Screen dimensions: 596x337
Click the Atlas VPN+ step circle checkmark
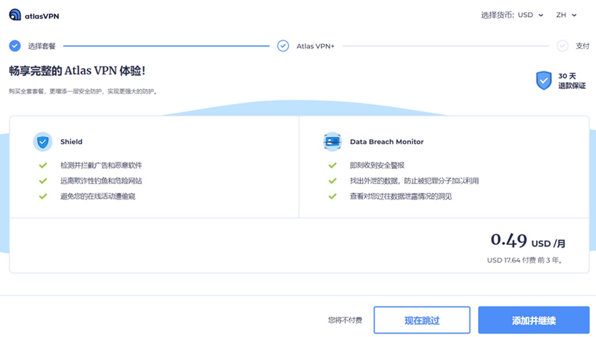pos(283,46)
